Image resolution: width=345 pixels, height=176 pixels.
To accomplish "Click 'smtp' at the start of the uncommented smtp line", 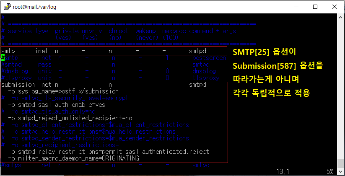I will coord(8,51).
